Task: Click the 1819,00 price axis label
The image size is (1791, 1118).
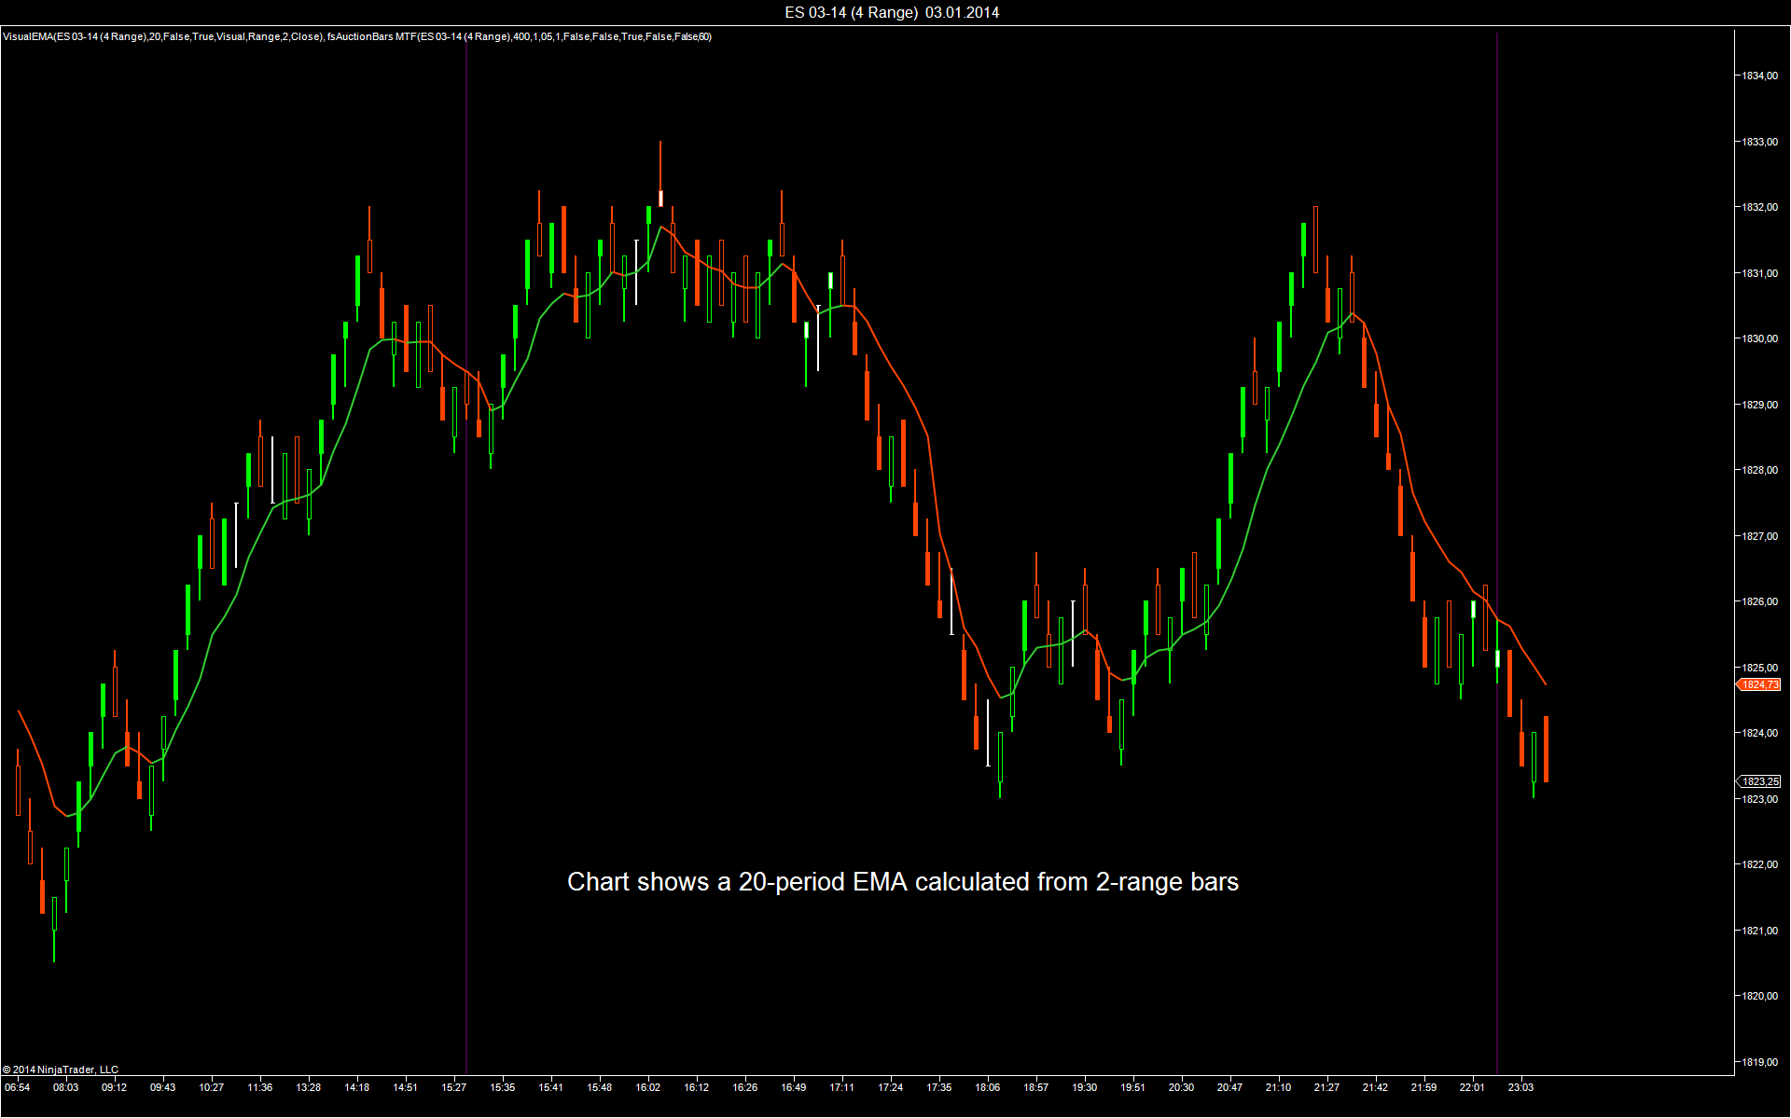Action: (1759, 1062)
